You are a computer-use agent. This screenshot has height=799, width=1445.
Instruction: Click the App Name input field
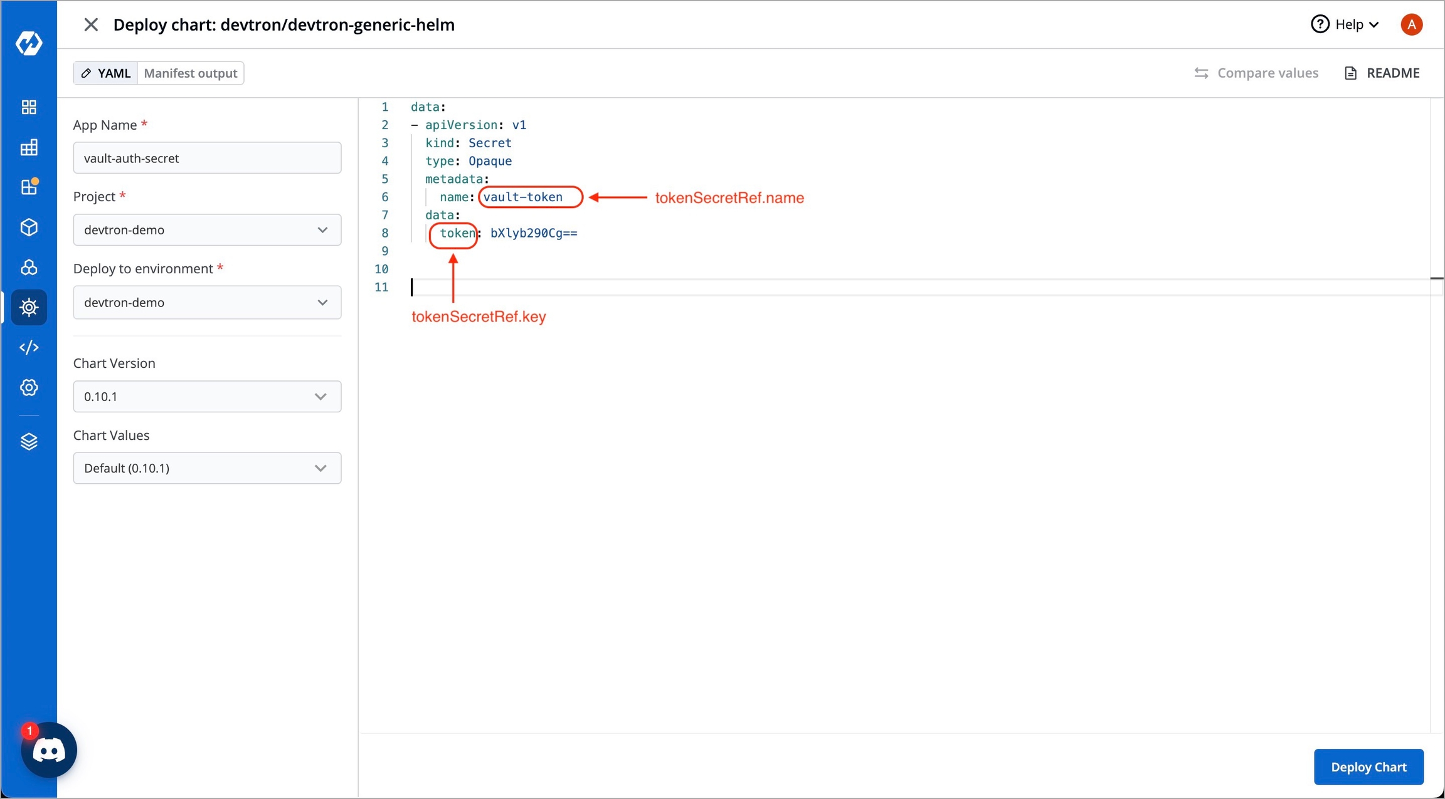[x=207, y=158]
